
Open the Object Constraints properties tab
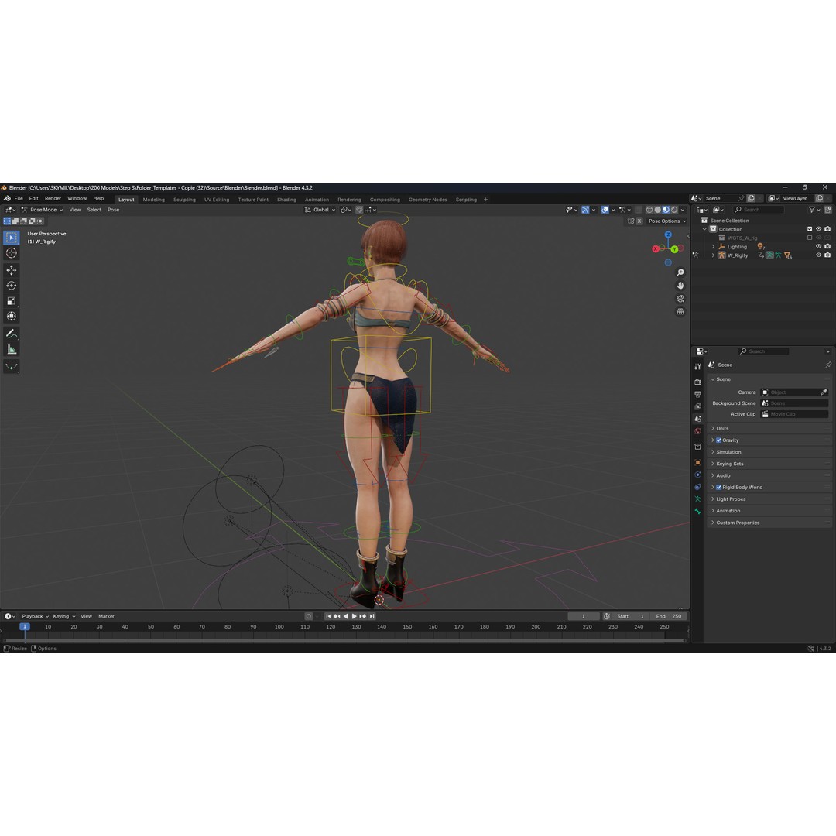(697, 487)
